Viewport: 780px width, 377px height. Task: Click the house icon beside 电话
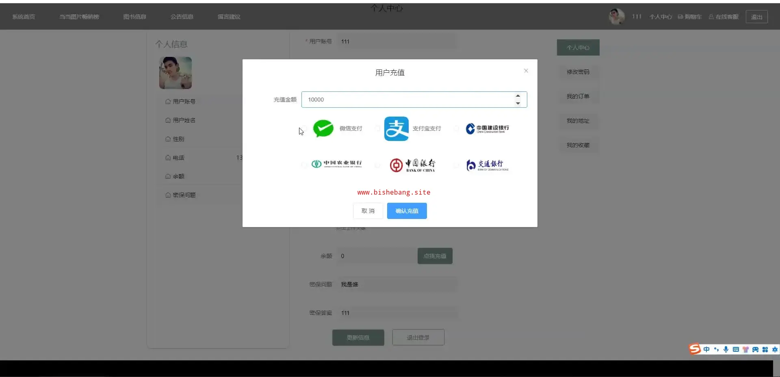pos(168,158)
